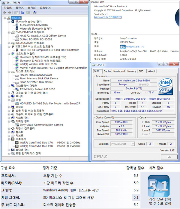Click Bluetooth icon next to Microsoft Bluetooth 열거자

pos(17,29)
